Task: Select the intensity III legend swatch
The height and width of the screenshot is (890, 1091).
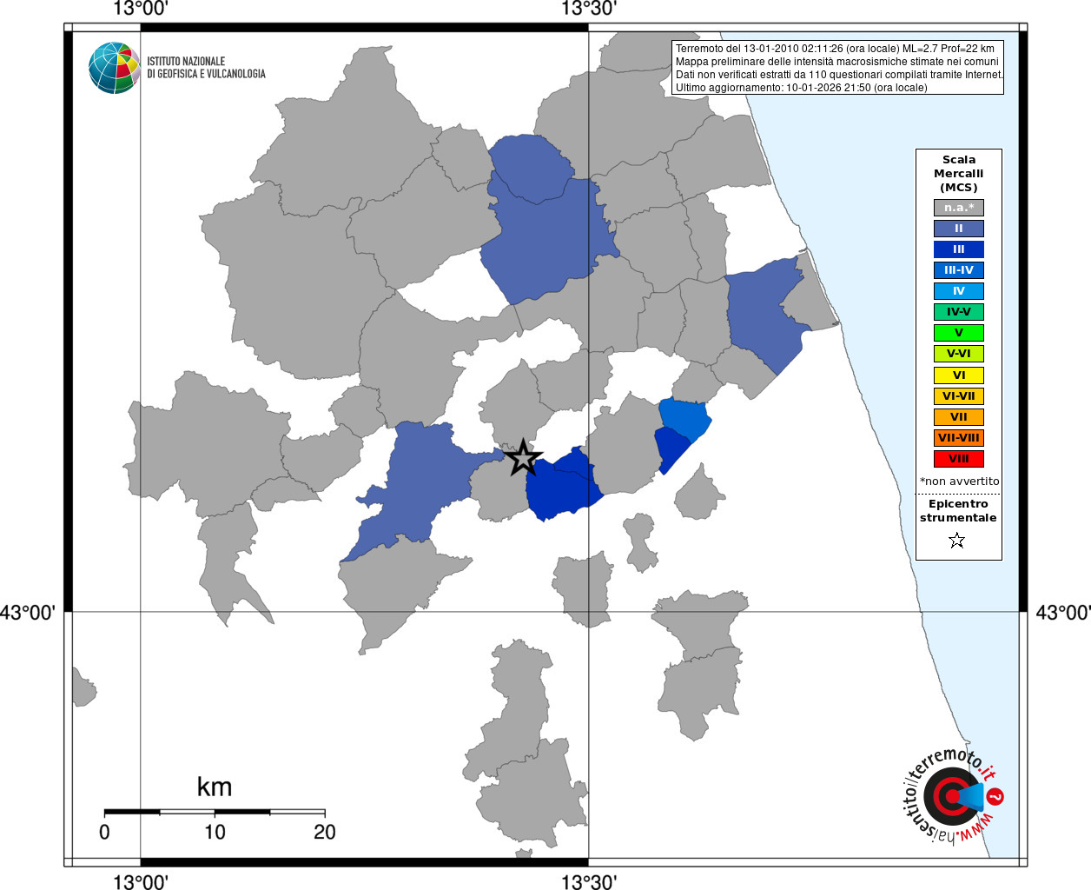Action: tap(959, 249)
